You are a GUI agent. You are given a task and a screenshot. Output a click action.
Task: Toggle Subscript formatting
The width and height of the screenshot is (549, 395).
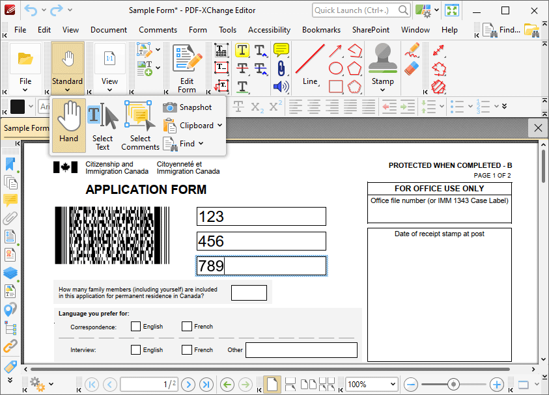pos(257,107)
